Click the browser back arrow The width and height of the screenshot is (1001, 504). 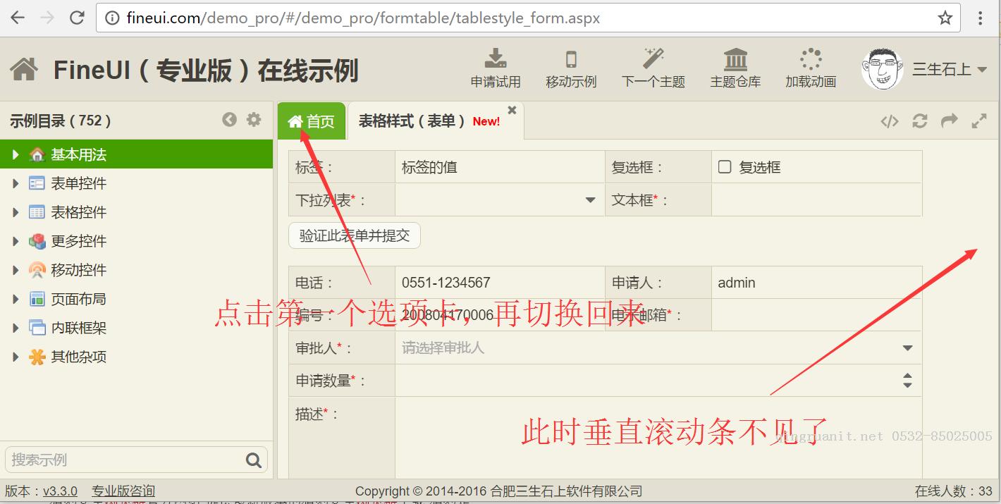click(18, 18)
